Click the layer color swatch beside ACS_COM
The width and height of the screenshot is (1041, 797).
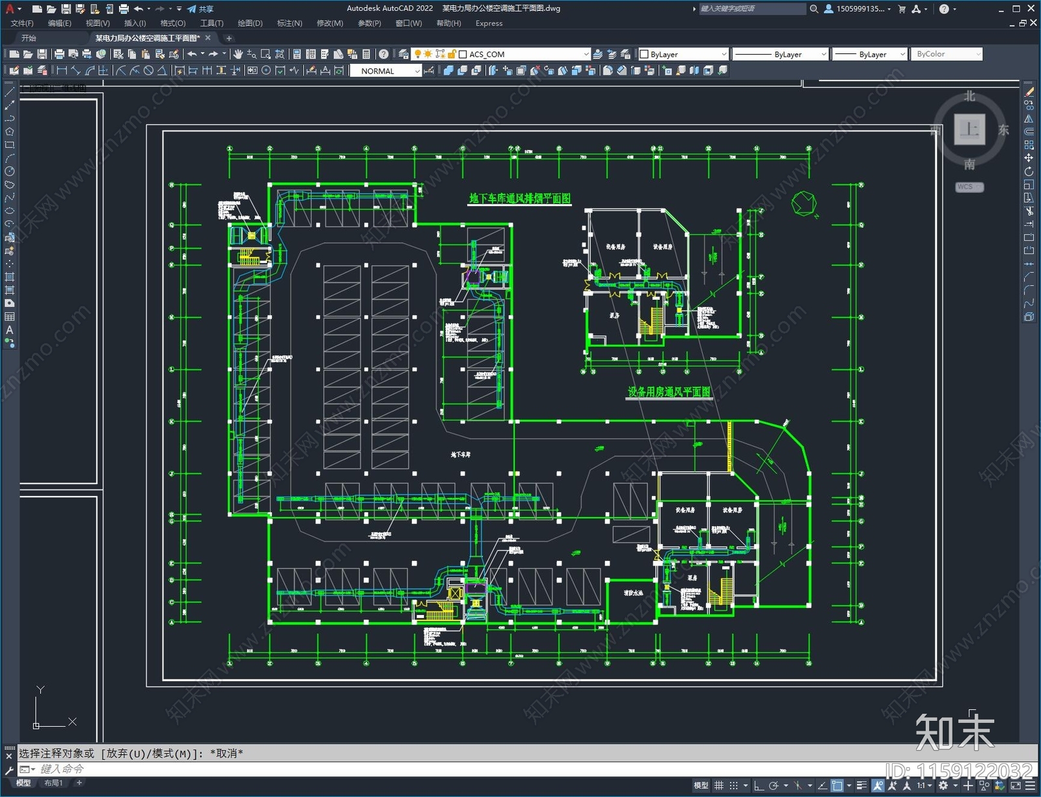pos(463,55)
